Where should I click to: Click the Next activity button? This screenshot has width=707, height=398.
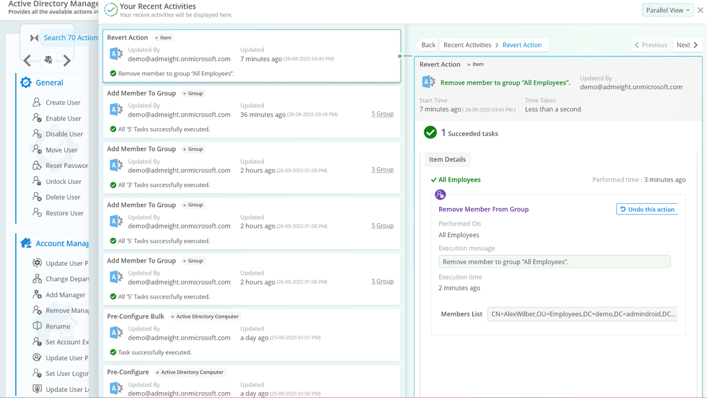(687, 45)
